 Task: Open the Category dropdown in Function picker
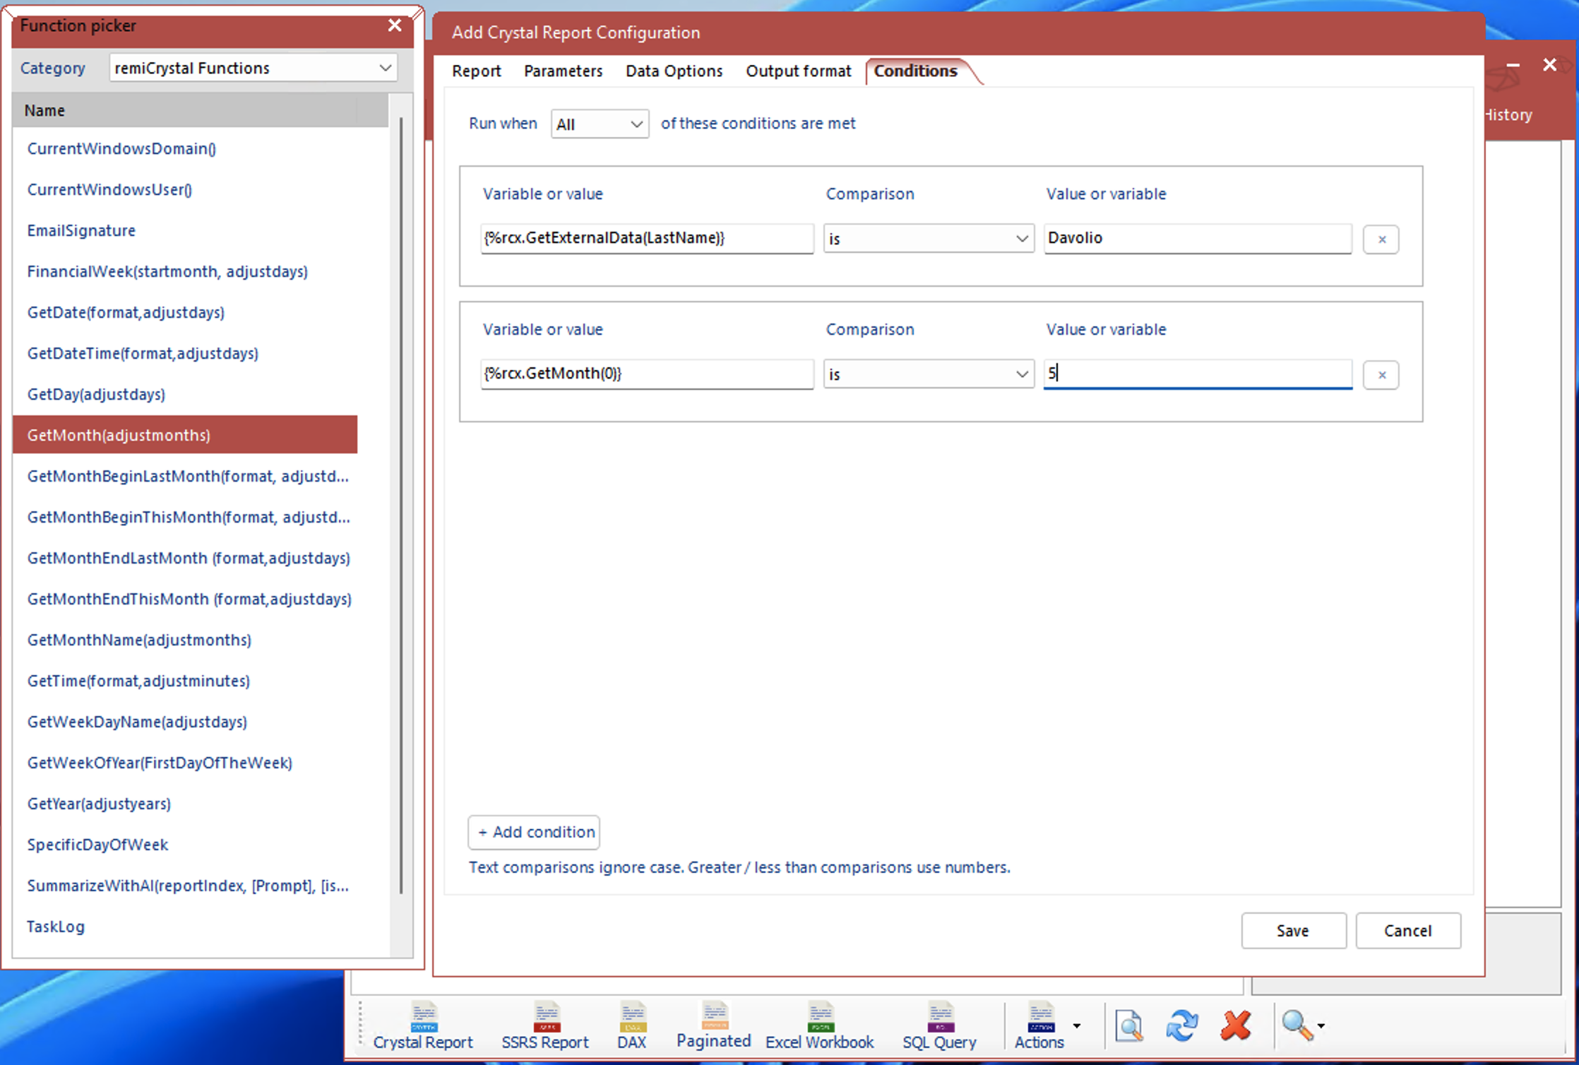[x=253, y=68]
